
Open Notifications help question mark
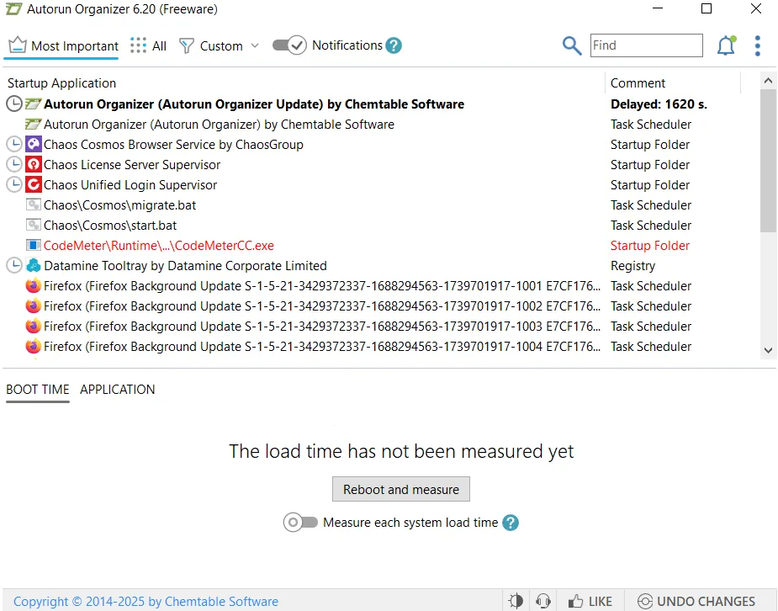tap(394, 45)
